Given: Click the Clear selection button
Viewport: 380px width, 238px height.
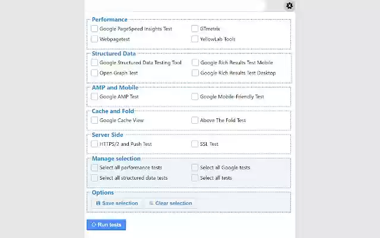Looking at the screenshot, I should (171, 203).
